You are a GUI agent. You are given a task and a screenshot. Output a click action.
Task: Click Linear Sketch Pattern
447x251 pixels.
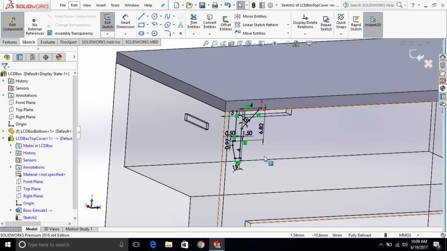(257, 25)
